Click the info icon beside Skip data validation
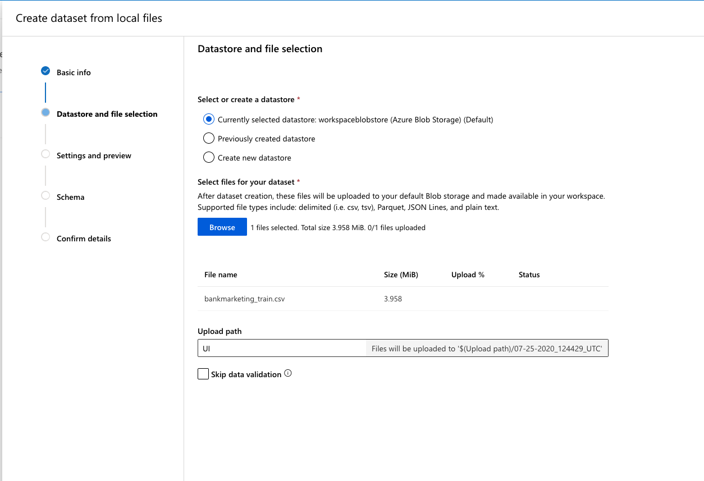Image resolution: width=704 pixels, height=481 pixels. click(x=288, y=373)
